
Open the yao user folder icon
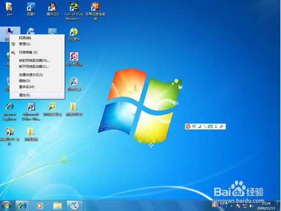tap(9, 9)
